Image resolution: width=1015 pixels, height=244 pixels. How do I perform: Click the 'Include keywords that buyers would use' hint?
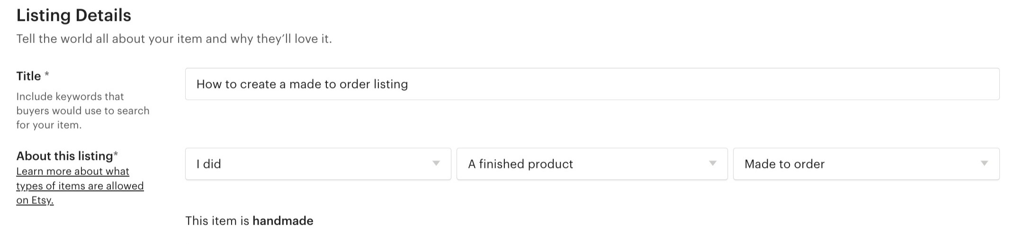pyautogui.click(x=83, y=111)
